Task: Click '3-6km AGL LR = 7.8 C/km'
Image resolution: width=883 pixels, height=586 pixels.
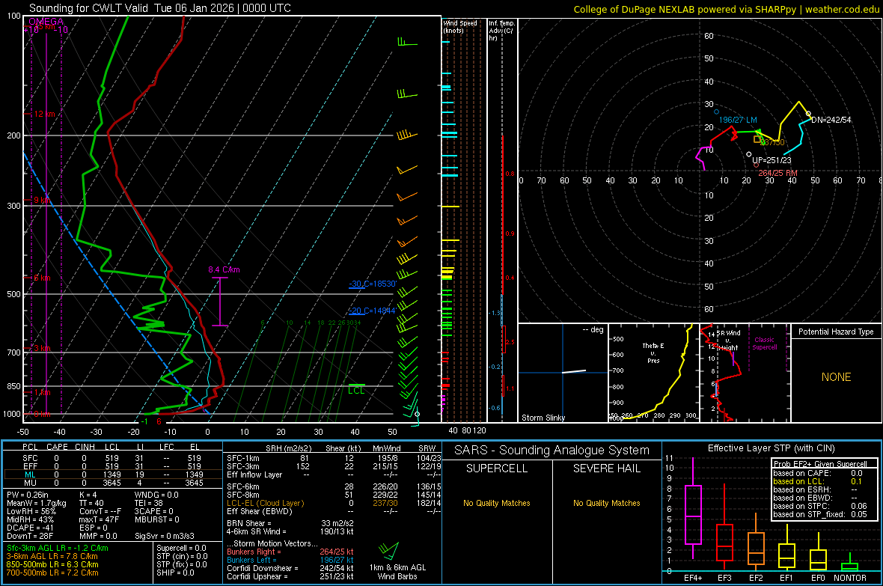Action: click(52, 556)
